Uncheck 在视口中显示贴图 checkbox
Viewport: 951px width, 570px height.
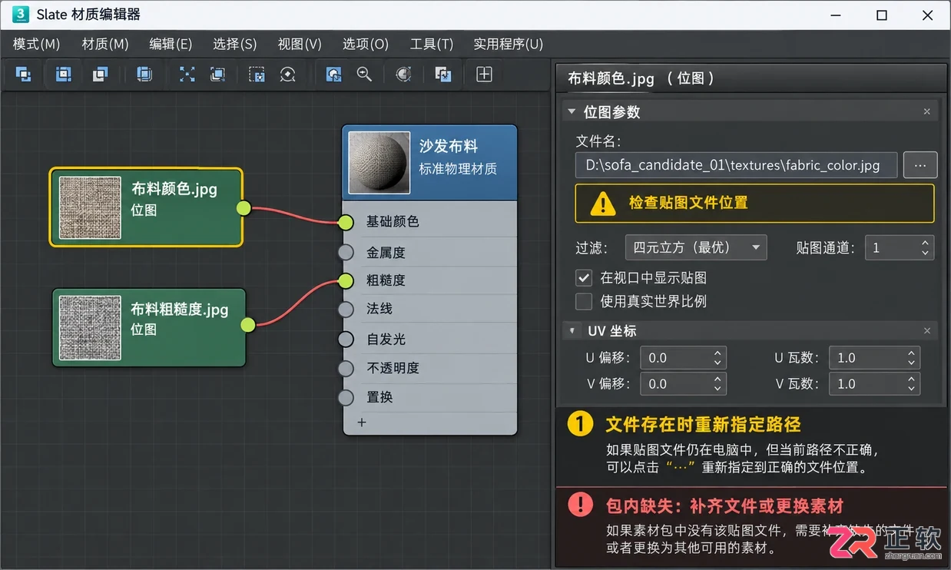pos(585,277)
